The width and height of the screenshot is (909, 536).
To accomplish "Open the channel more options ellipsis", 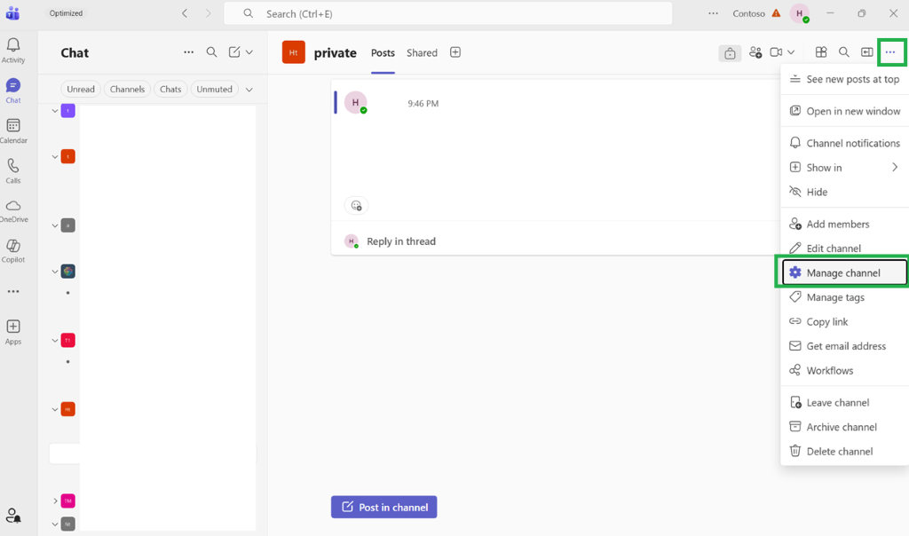I will click(890, 52).
